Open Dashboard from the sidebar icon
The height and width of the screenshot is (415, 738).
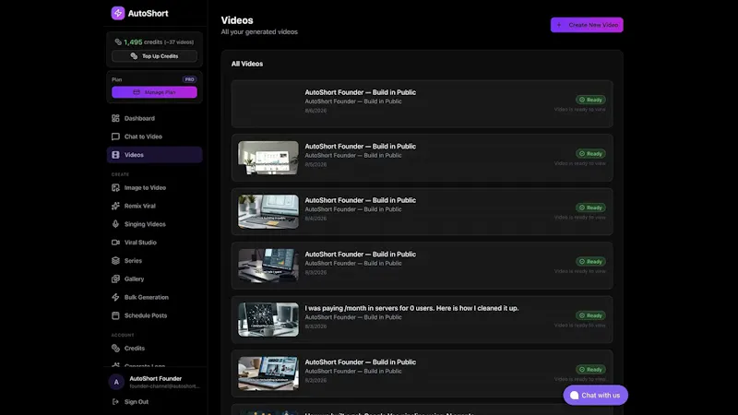115,118
